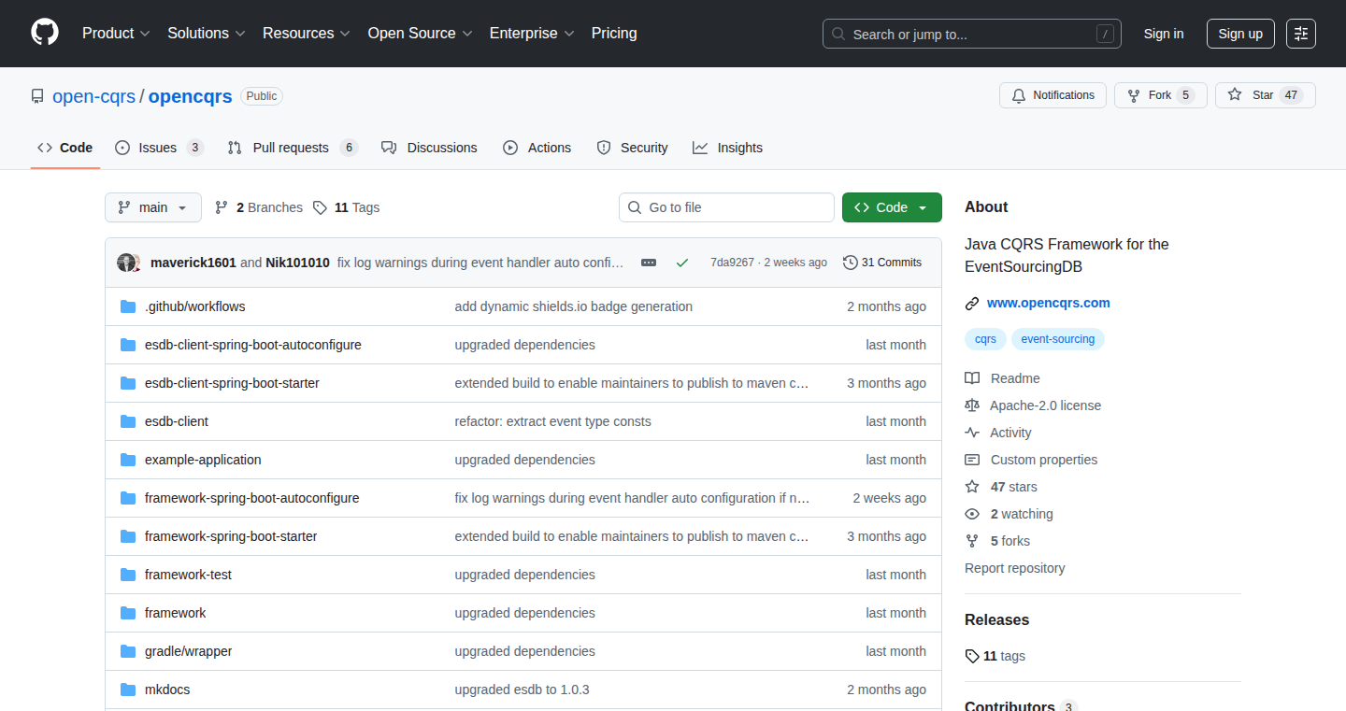Click the bell icon on Notifications button
Screen dimensions: 1346x711
tap(1018, 95)
